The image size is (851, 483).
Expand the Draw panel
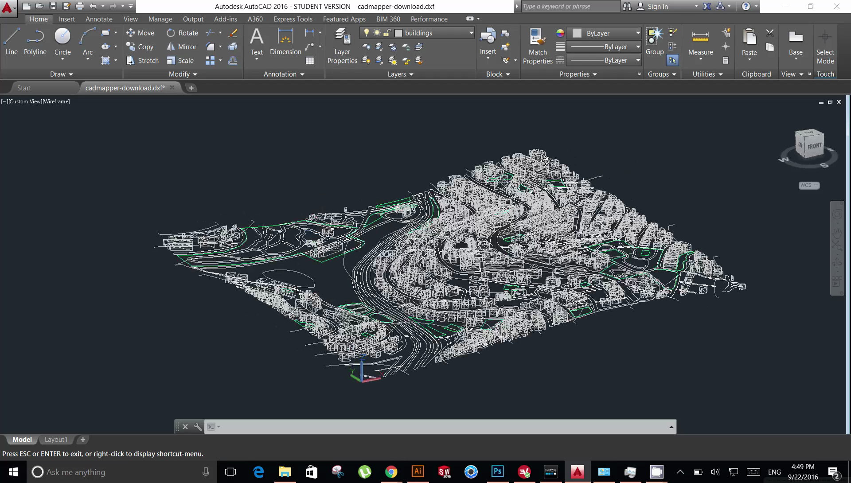[x=61, y=74]
